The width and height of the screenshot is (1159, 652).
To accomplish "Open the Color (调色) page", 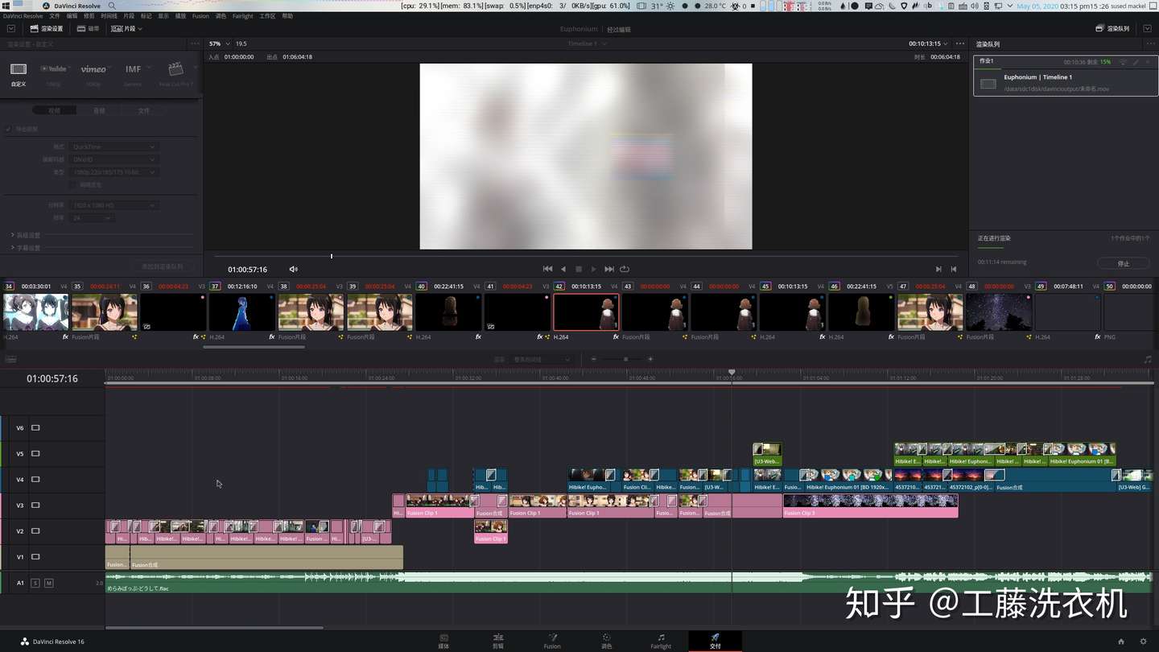I will [607, 641].
